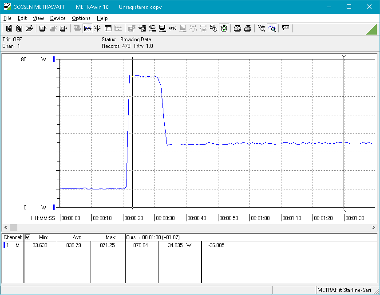Click the Curs: 00:01:30 (+01:07) header
Image resolution: width=380 pixels, height=295 pixels.
153,237
